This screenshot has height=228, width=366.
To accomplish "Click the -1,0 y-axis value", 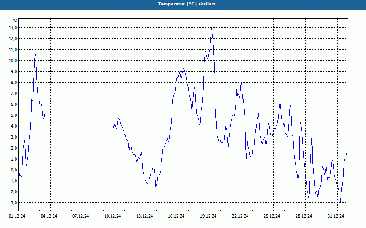I will coord(13,181).
